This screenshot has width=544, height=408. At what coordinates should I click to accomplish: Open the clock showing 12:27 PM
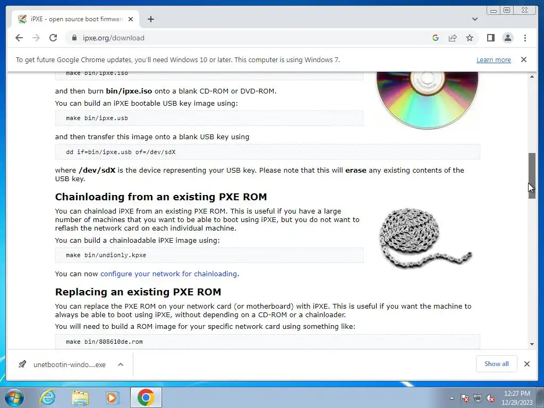tap(516, 398)
